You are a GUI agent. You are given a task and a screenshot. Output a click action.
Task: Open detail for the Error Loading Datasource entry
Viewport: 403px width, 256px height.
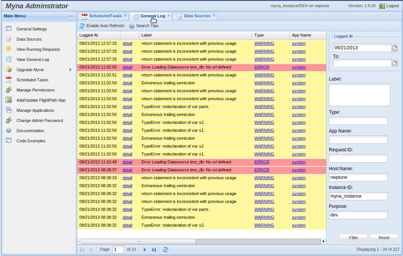(x=127, y=67)
